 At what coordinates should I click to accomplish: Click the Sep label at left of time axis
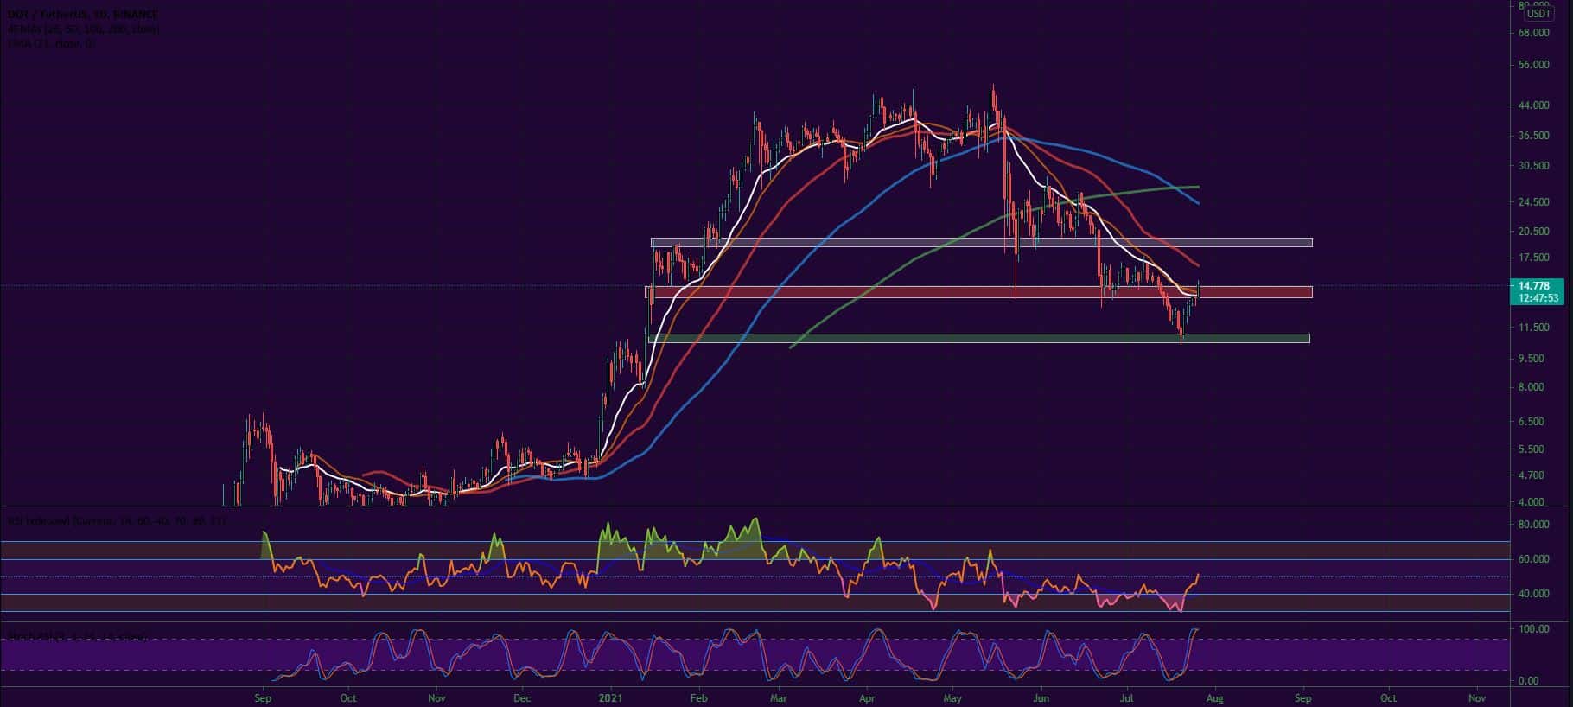[263, 697]
